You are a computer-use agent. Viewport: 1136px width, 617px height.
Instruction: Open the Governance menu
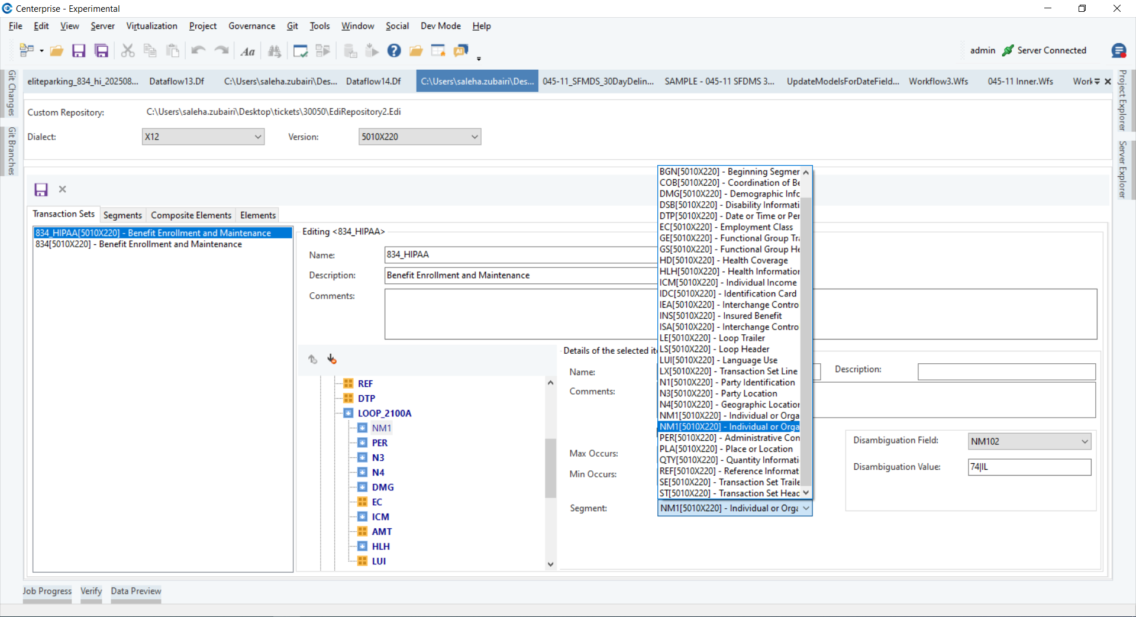(251, 26)
